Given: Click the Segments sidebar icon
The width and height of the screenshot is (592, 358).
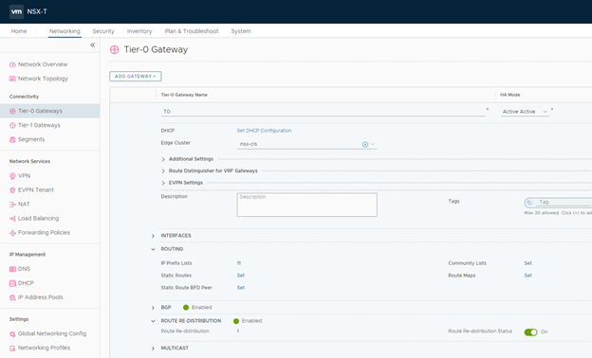Looking at the screenshot, I should tap(12, 140).
